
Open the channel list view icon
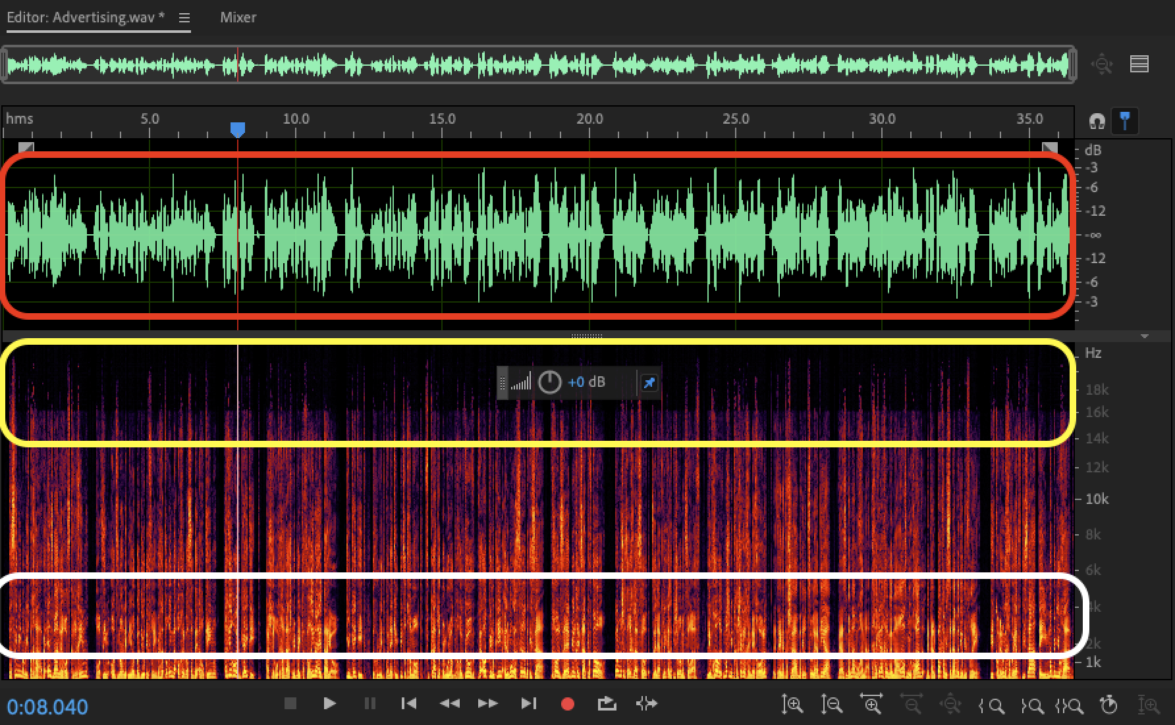click(1139, 64)
